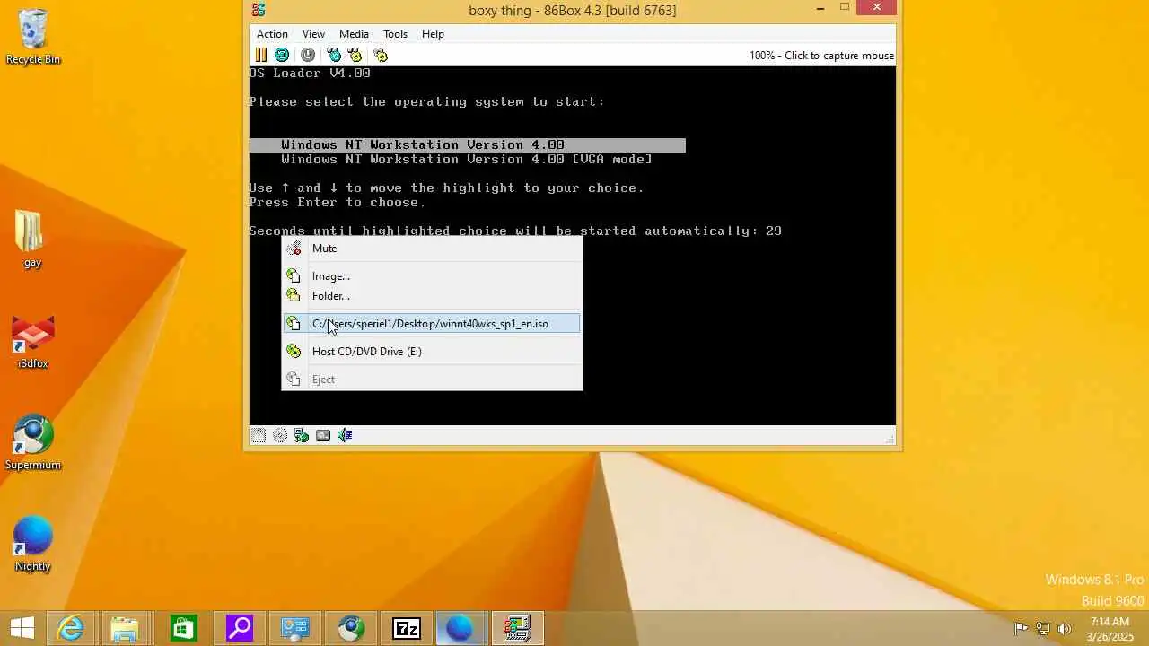This screenshot has height=646, width=1149.
Task: Select the Supermium desktop shortcut
Action: (x=33, y=443)
